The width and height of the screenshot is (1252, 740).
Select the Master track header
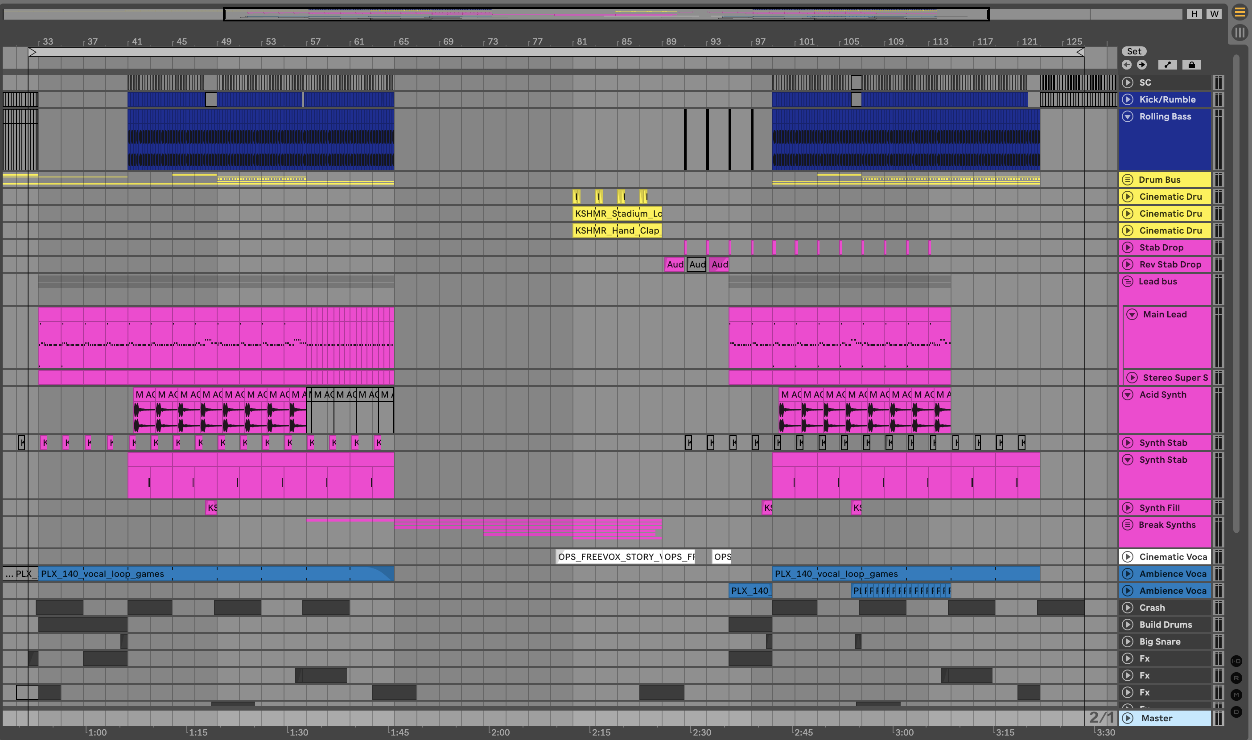point(1167,718)
